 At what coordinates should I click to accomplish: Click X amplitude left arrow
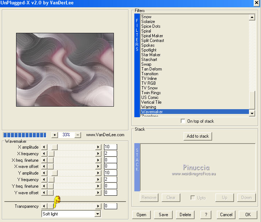click(x=44, y=147)
